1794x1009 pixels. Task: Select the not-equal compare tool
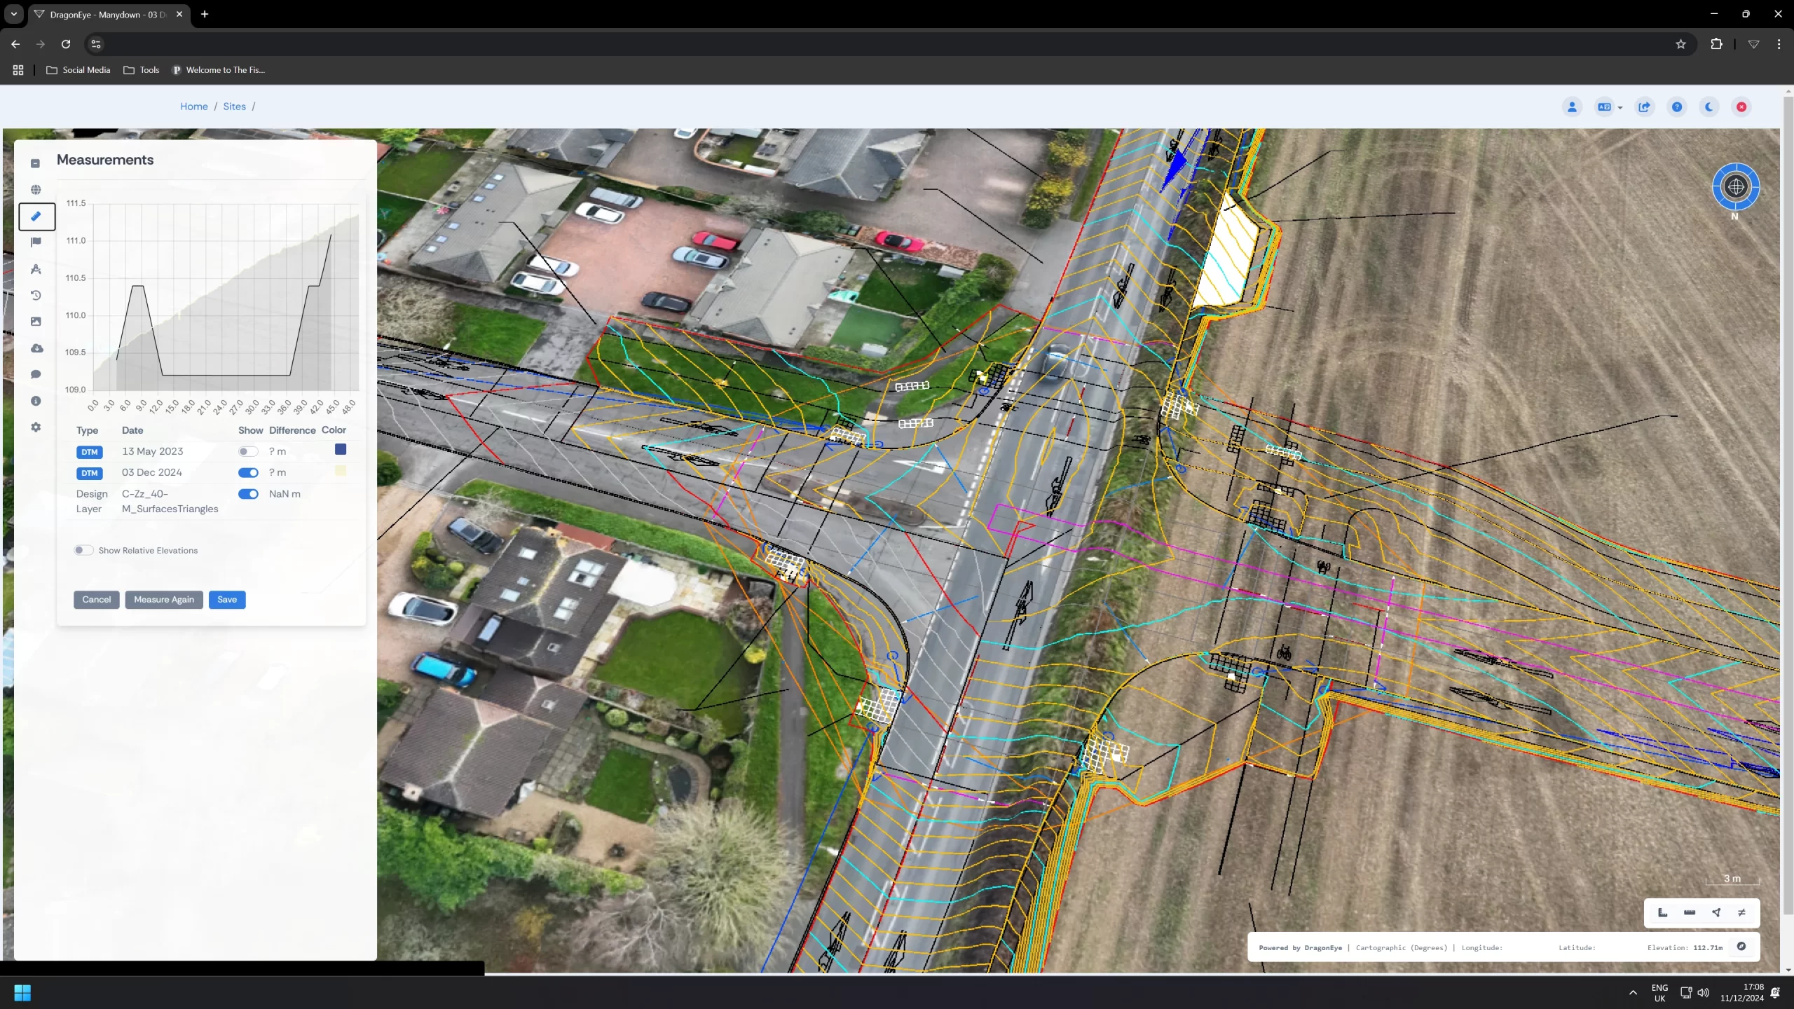[x=1741, y=912]
